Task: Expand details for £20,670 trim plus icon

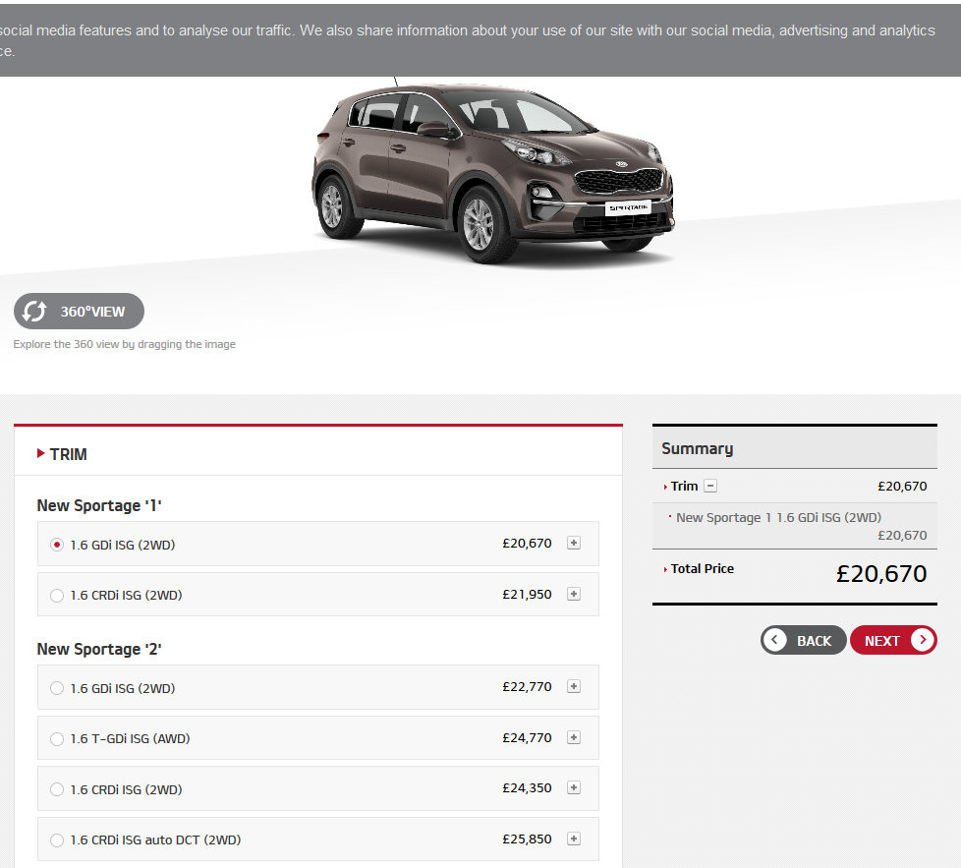Action: pos(574,543)
